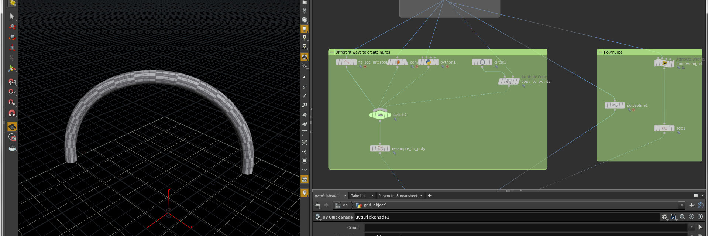Toggle the highlighted headlight bulb icon
Screen dimensions: 708x236
305,28
